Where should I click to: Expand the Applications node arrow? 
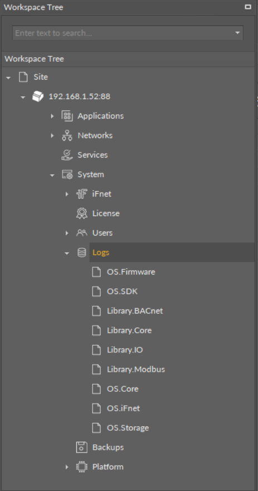tap(52, 116)
